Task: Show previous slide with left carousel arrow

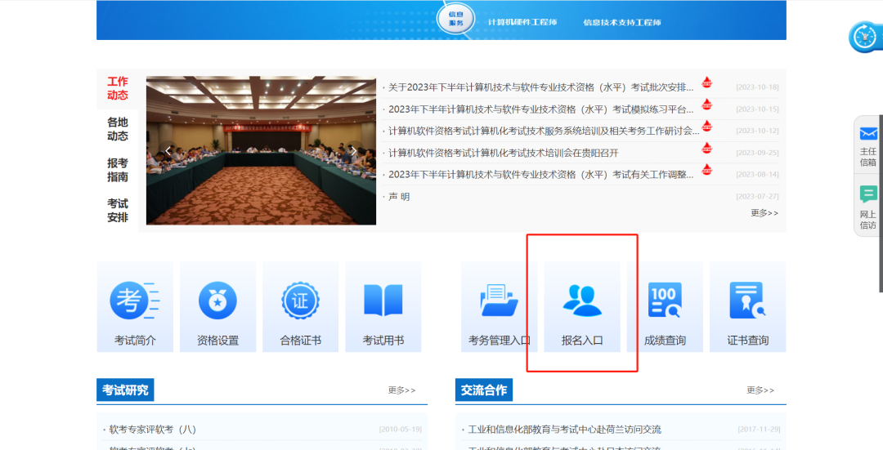Action: 168,151
